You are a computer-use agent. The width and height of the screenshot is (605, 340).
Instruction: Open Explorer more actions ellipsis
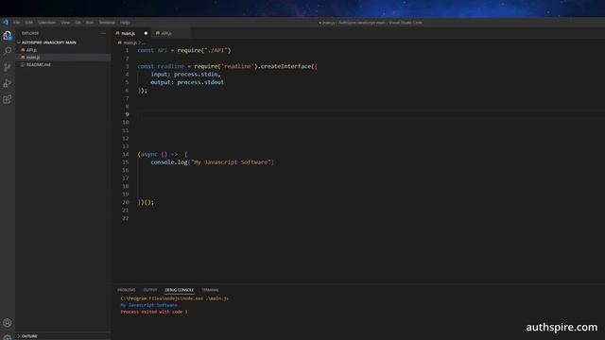coord(102,34)
